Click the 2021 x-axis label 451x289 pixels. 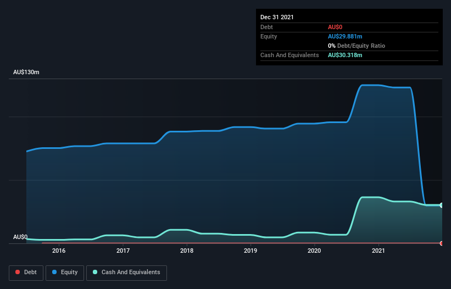point(378,251)
